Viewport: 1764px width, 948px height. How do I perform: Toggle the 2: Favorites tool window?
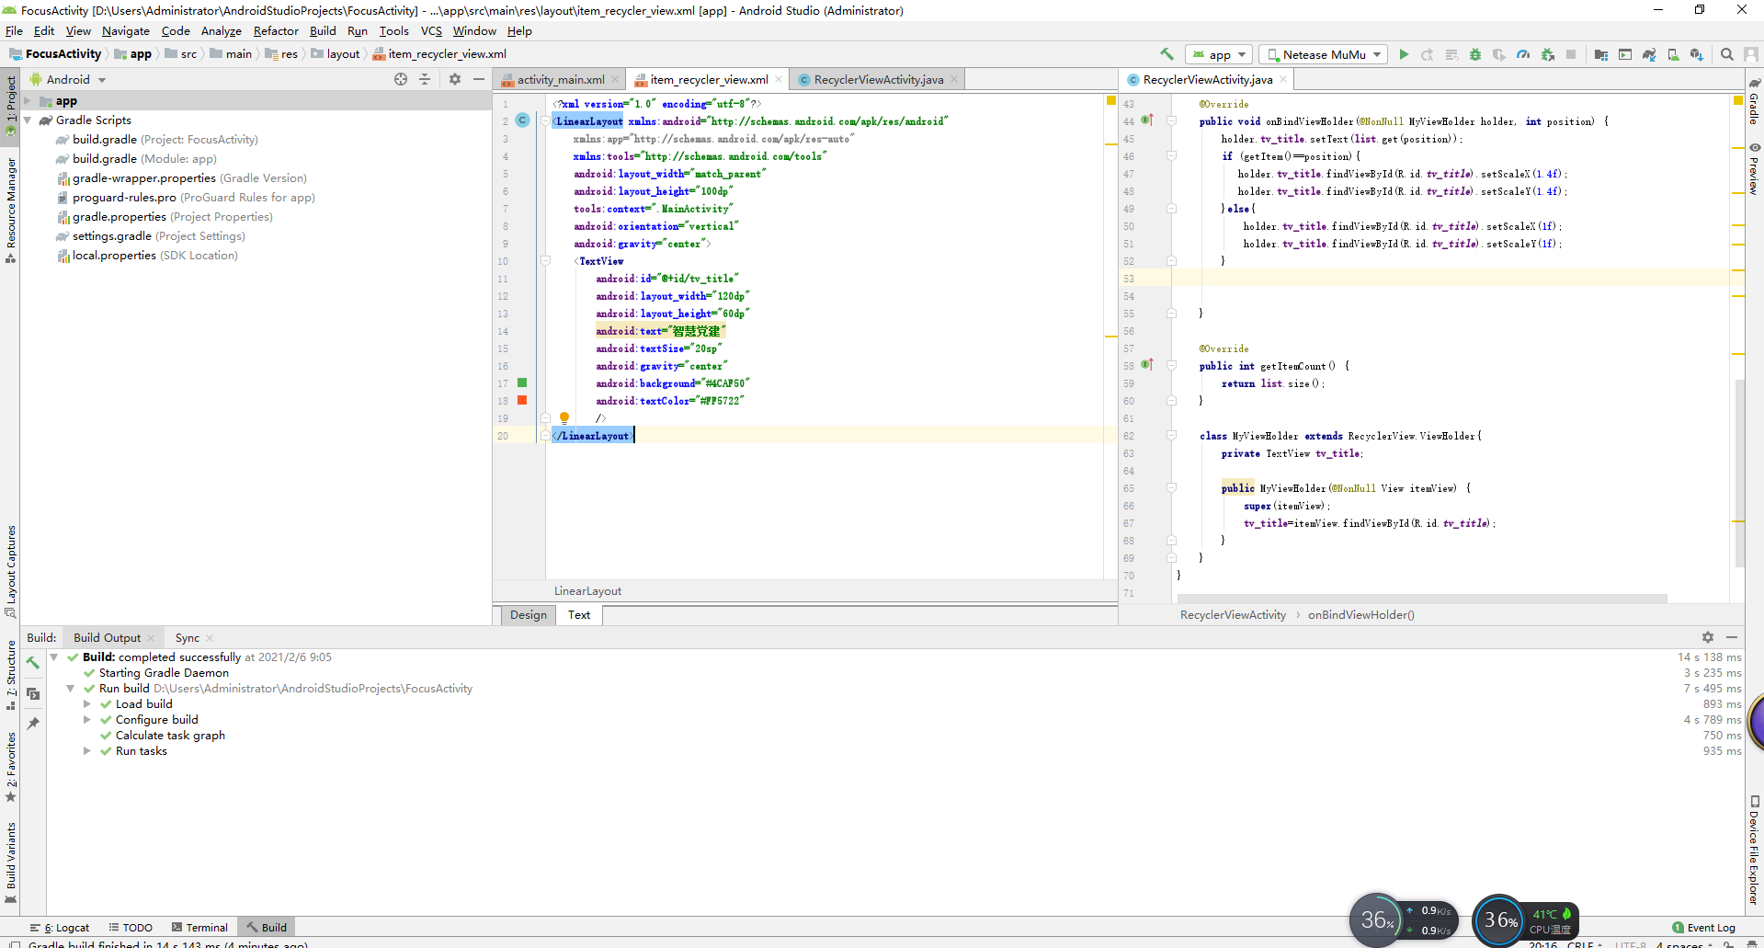tap(10, 767)
